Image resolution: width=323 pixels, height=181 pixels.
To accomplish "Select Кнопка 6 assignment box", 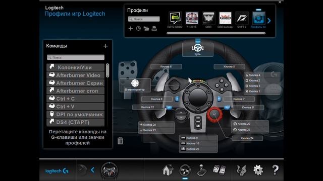I will (x=166, y=66).
